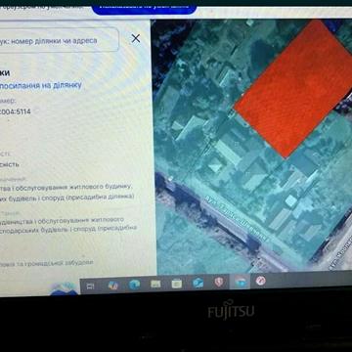Open the 'посилання на ділянку' link
Screen dimensions: 352x352
pos(40,85)
